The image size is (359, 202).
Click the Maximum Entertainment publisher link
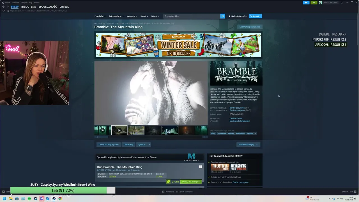240,121
